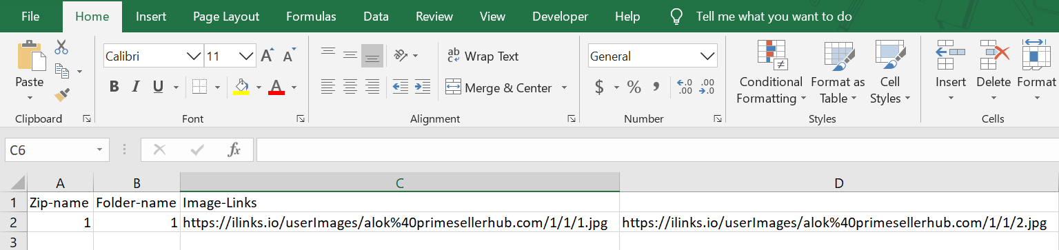This screenshot has width=1059, height=250.
Task: Align text right
Action: pos(372,87)
